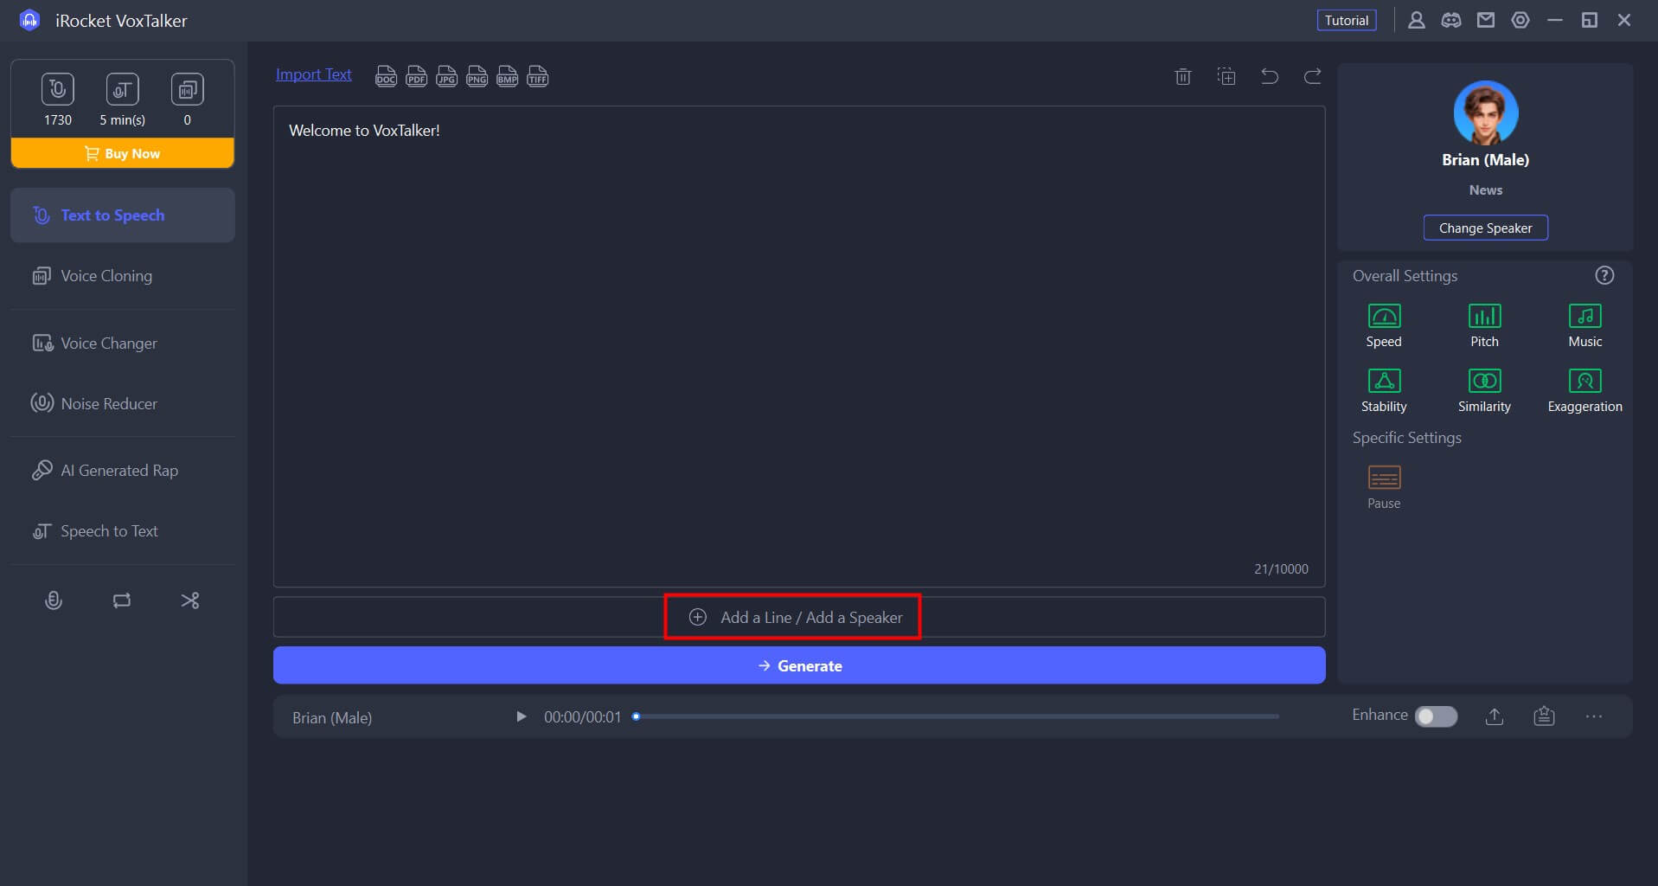The width and height of the screenshot is (1658, 886).
Task: Click the 'News' speaker style label
Action: point(1485,189)
